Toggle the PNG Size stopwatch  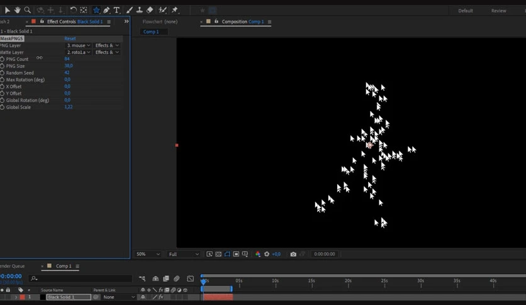coord(3,66)
